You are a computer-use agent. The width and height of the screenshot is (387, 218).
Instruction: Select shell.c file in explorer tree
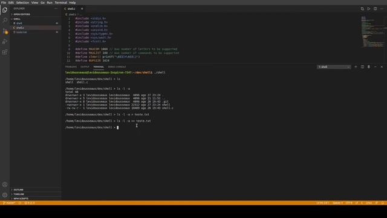(x=35, y=28)
